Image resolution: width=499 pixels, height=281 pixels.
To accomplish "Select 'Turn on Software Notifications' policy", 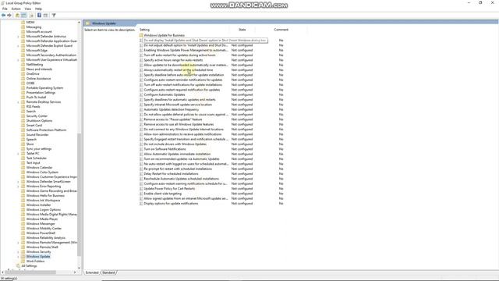I will pos(165,149).
